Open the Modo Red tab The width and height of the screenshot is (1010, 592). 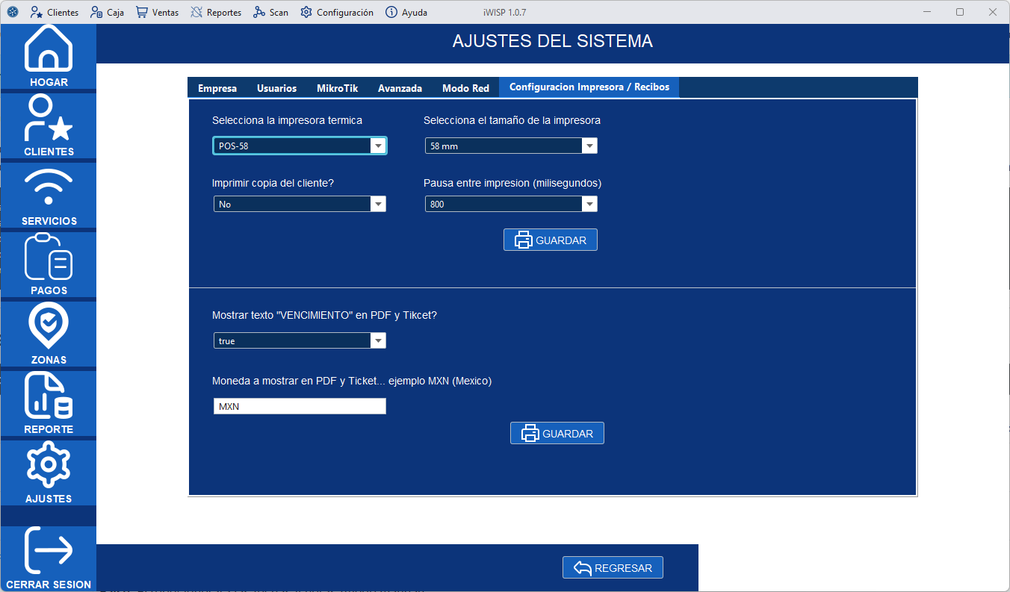465,87
